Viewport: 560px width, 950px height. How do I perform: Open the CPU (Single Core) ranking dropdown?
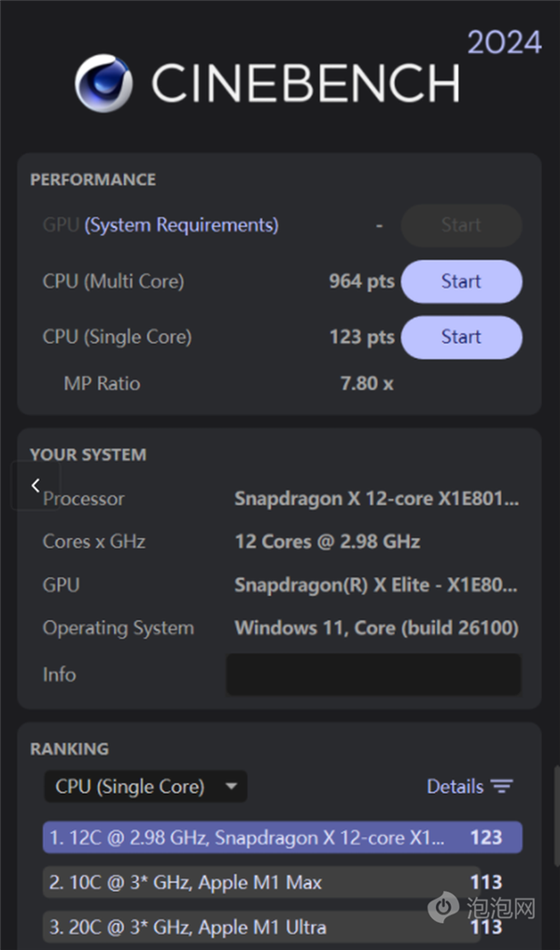(145, 787)
